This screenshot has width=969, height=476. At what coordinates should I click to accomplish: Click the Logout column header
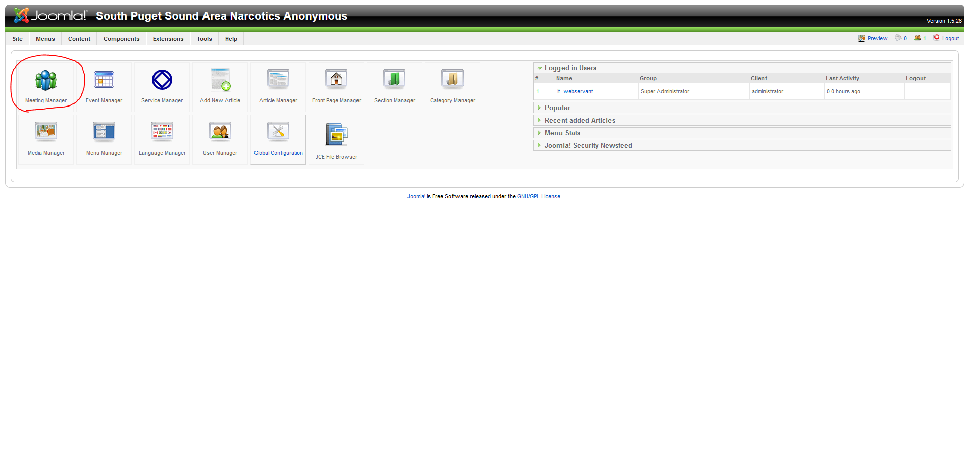[915, 78]
